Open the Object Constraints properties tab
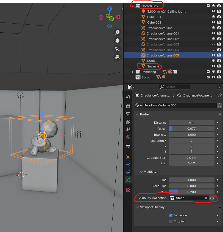Screen dimensions: 223x232 coord(128,172)
